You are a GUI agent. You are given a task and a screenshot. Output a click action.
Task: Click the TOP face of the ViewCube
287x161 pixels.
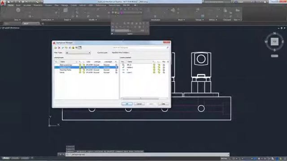(274, 42)
